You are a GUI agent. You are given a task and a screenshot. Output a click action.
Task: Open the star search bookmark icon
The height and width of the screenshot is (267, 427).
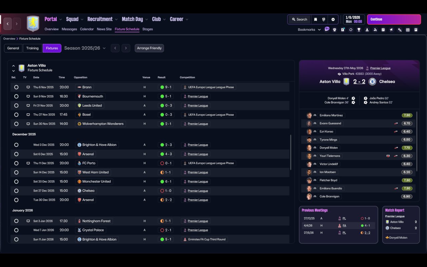[400, 30]
